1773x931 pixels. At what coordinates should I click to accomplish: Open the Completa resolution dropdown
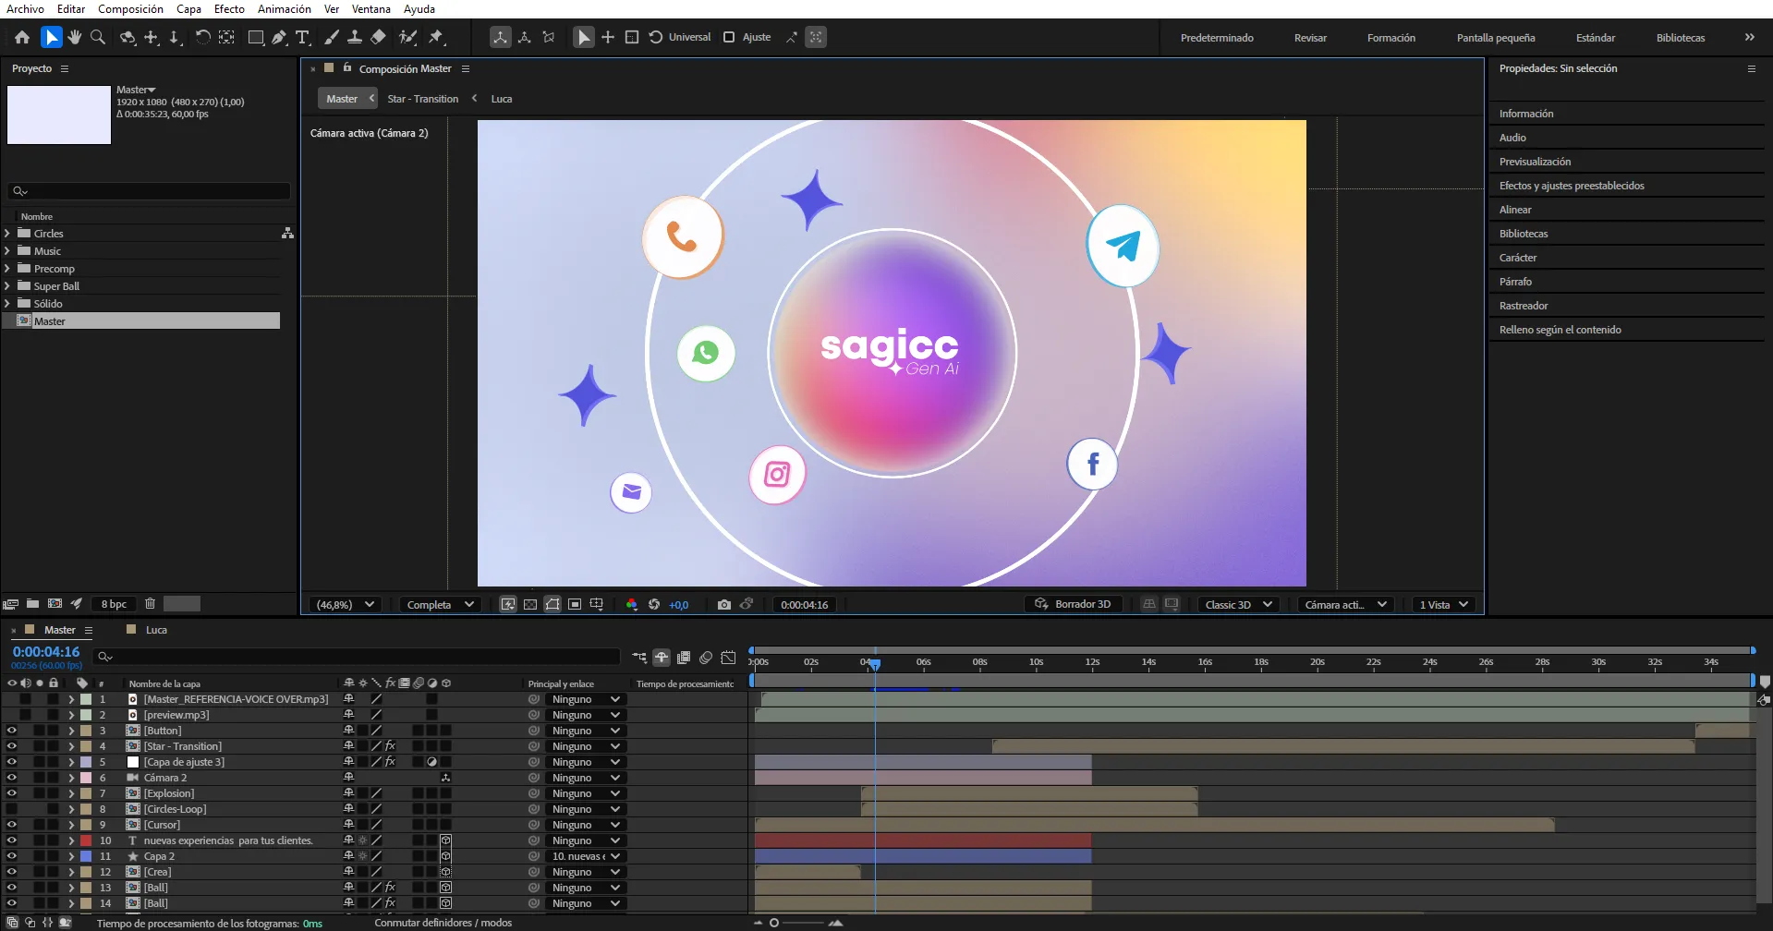tap(440, 604)
